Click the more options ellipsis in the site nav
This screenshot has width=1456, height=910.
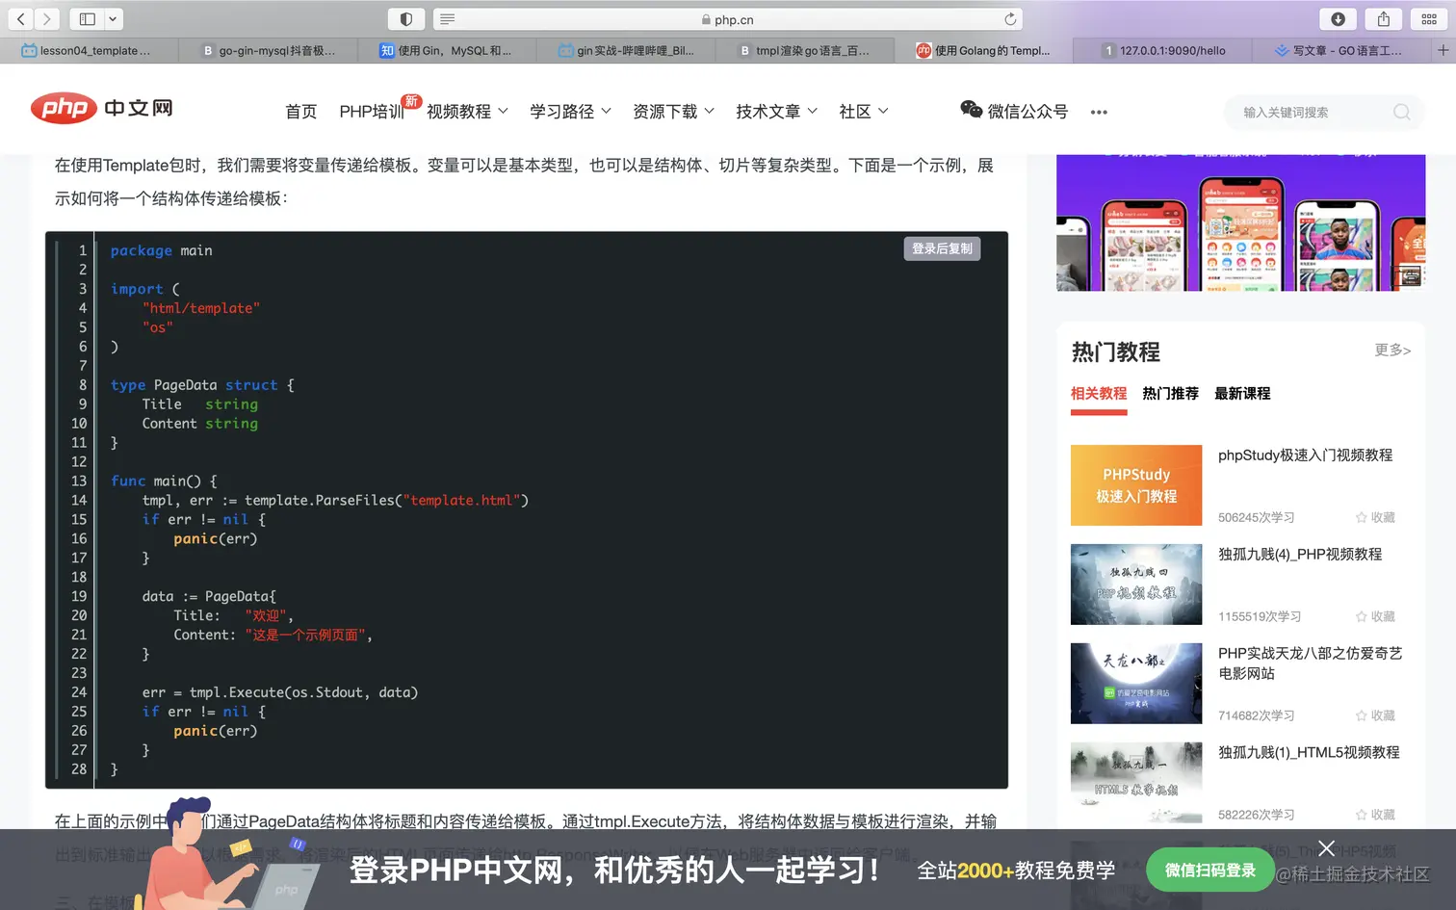click(1098, 112)
